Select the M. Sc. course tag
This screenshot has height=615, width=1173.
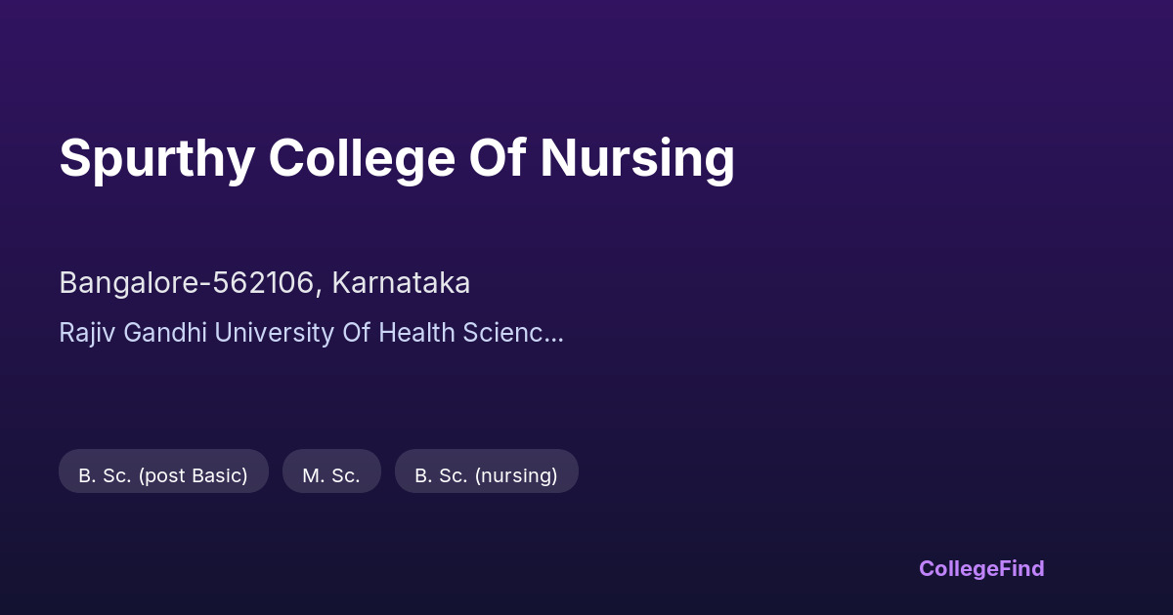click(331, 475)
